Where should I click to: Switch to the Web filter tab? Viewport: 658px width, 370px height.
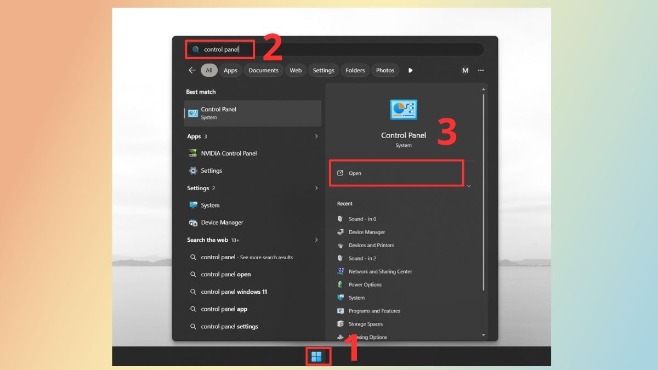click(x=296, y=70)
